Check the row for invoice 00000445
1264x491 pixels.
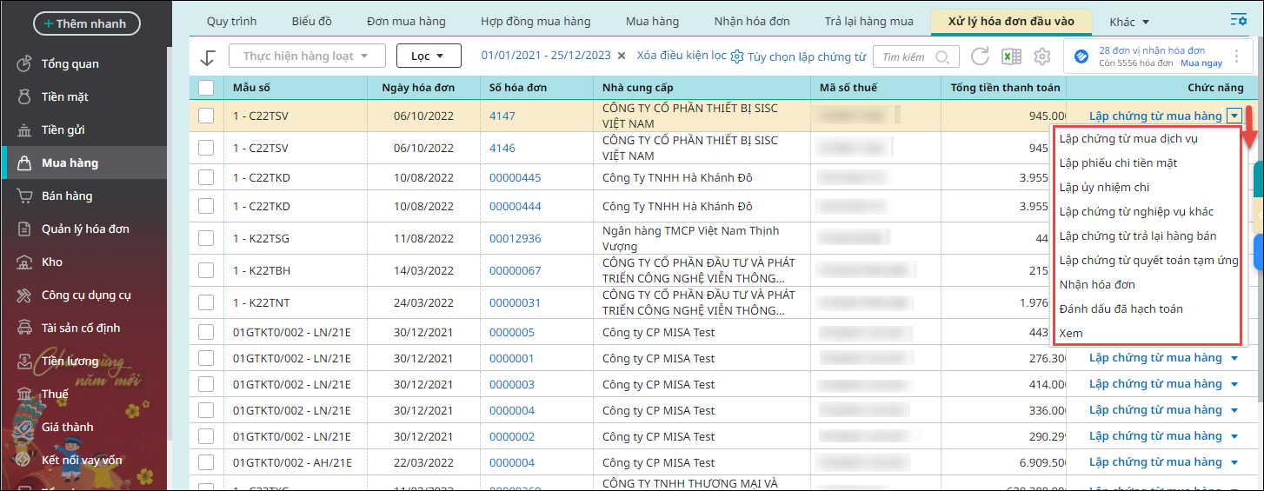click(206, 177)
